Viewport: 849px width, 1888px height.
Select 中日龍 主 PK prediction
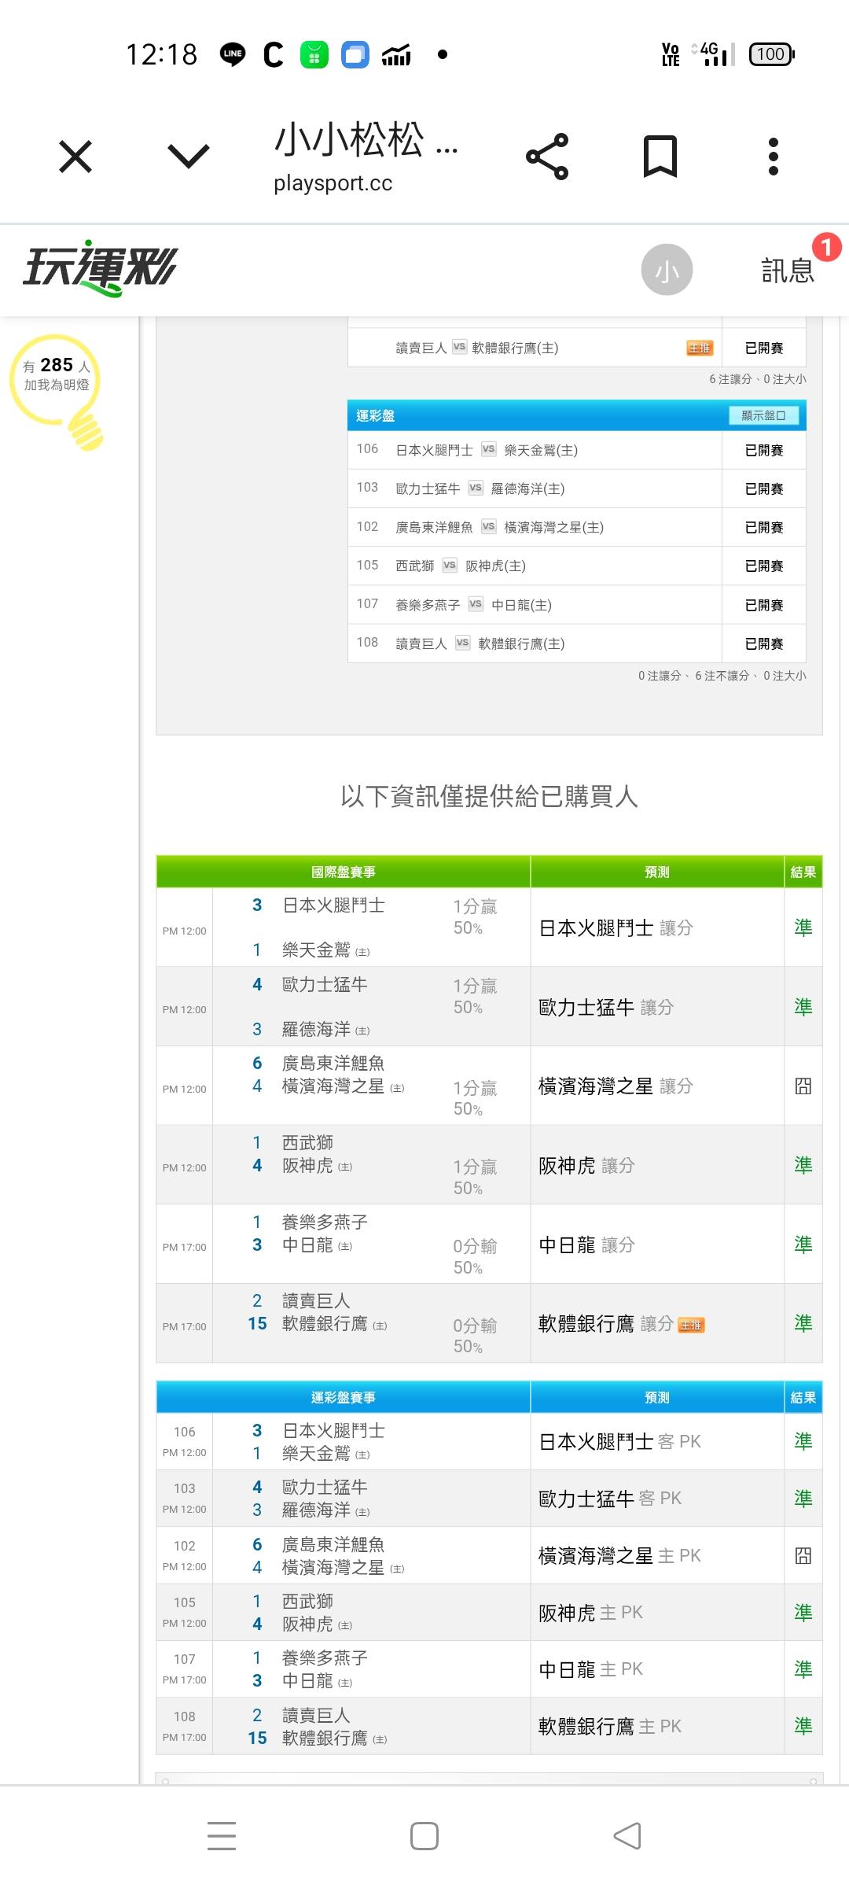coord(590,1669)
